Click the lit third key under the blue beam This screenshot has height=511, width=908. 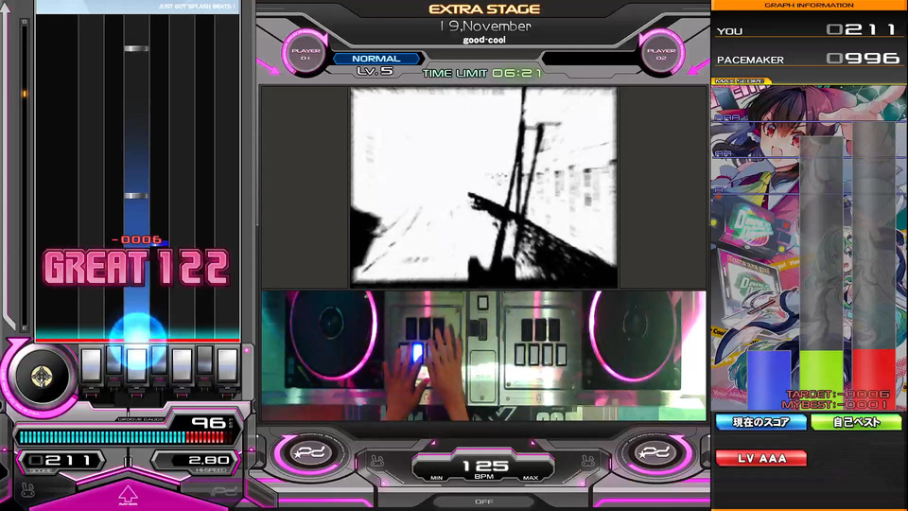(x=136, y=365)
